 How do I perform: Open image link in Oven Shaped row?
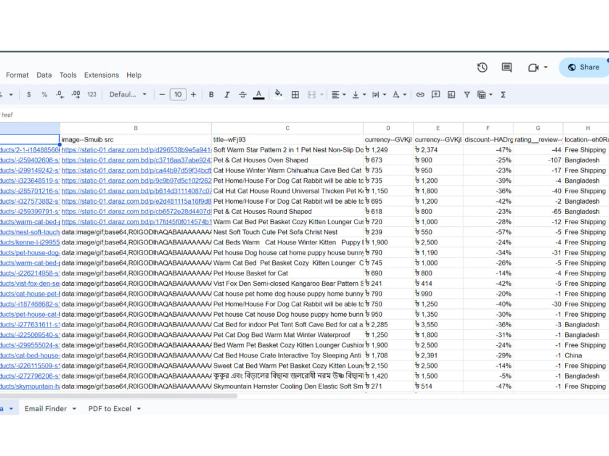136,160
